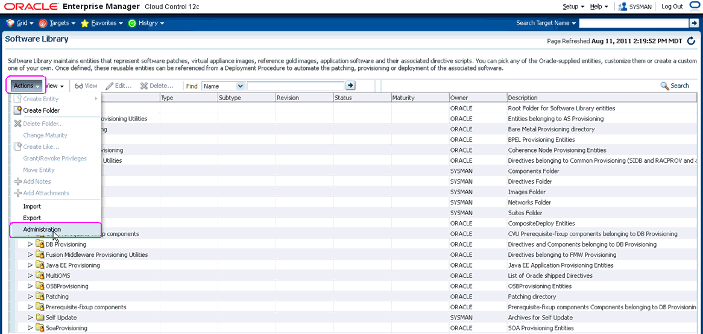Select Change Maturity menu entry

(56, 136)
